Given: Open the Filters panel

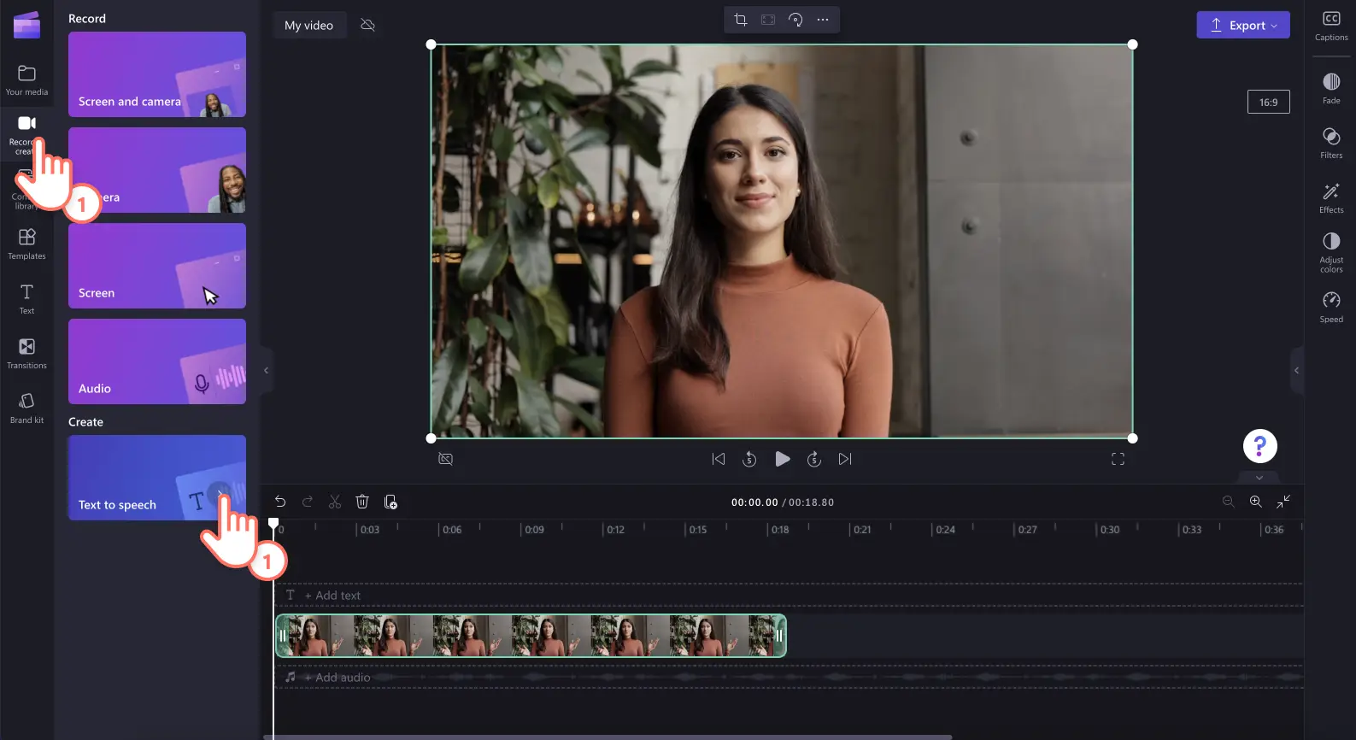Looking at the screenshot, I should click(1331, 143).
